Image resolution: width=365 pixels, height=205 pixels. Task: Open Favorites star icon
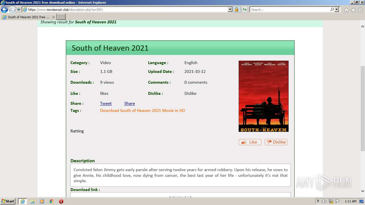[x=353, y=10]
